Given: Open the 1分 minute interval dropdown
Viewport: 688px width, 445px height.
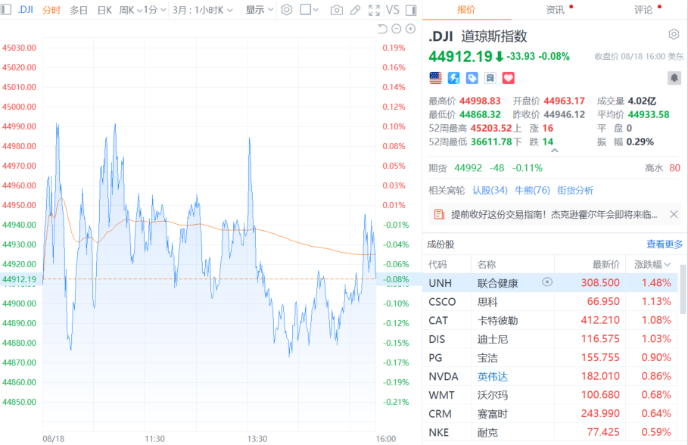Looking at the screenshot, I should (155, 10).
